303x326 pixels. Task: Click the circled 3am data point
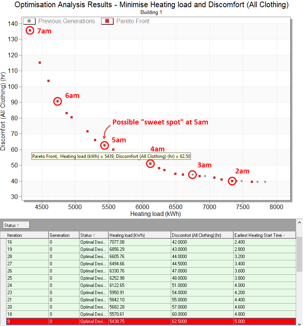(x=193, y=175)
